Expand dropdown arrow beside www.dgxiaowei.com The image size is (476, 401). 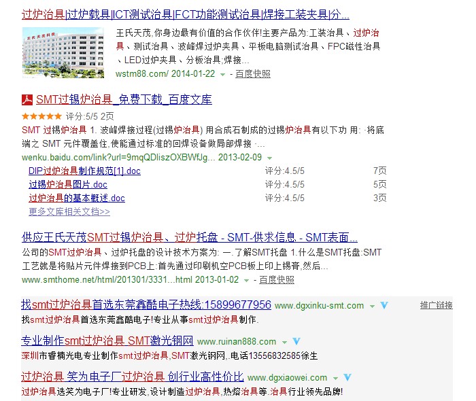335,379
